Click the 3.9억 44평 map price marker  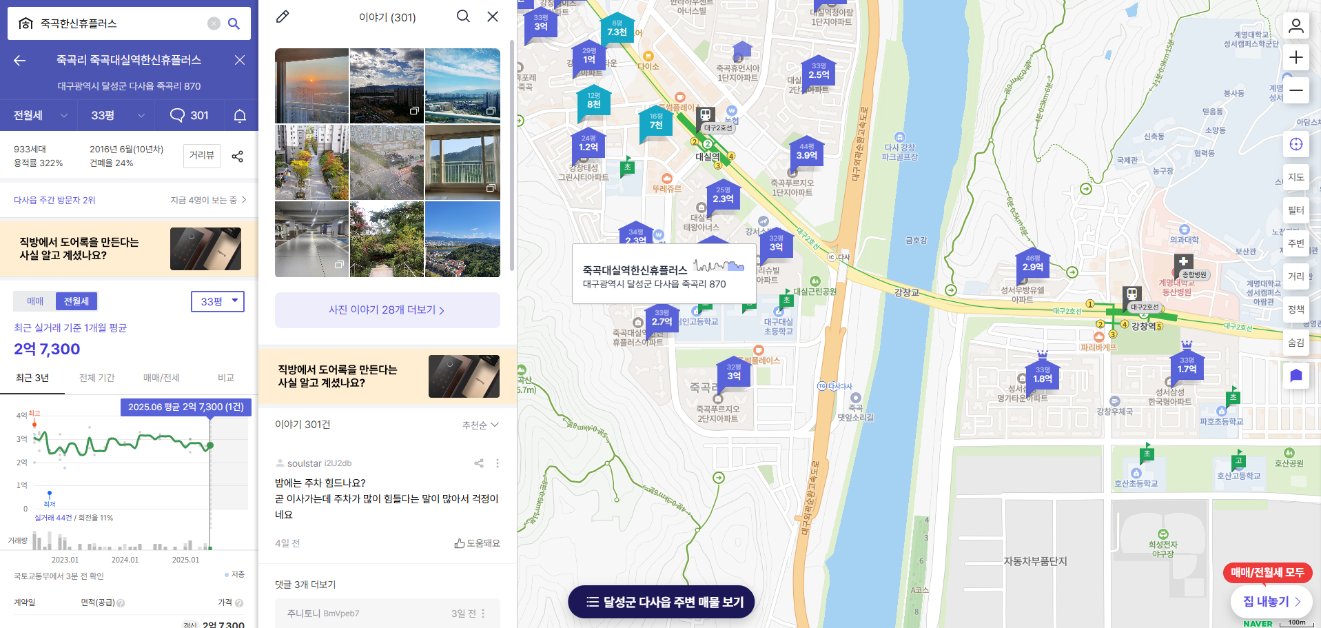point(806,152)
